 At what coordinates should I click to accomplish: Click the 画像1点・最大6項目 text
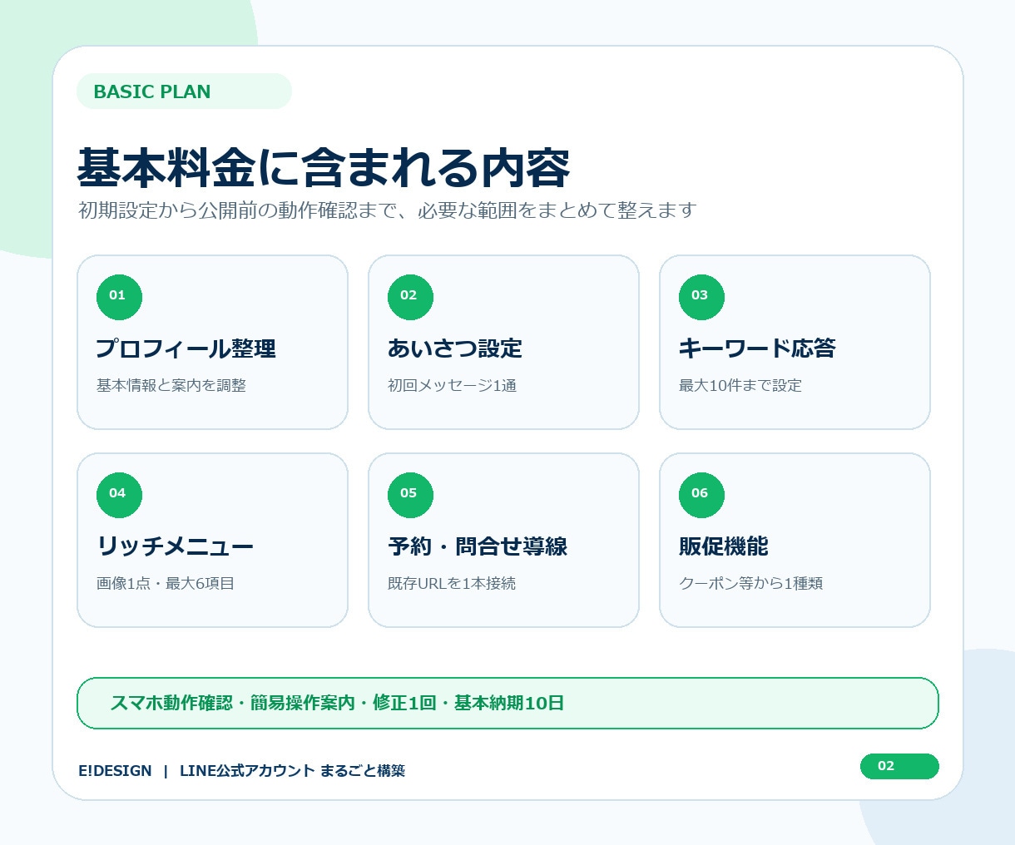pos(166,583)
